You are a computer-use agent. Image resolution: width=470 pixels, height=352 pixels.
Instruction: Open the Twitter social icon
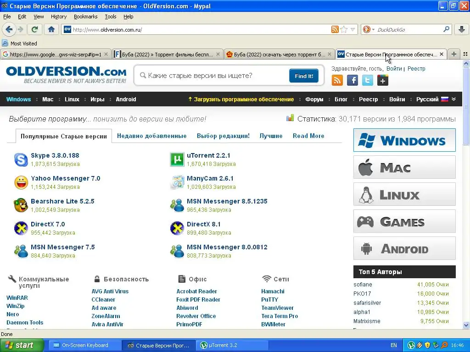click(368, 80)
